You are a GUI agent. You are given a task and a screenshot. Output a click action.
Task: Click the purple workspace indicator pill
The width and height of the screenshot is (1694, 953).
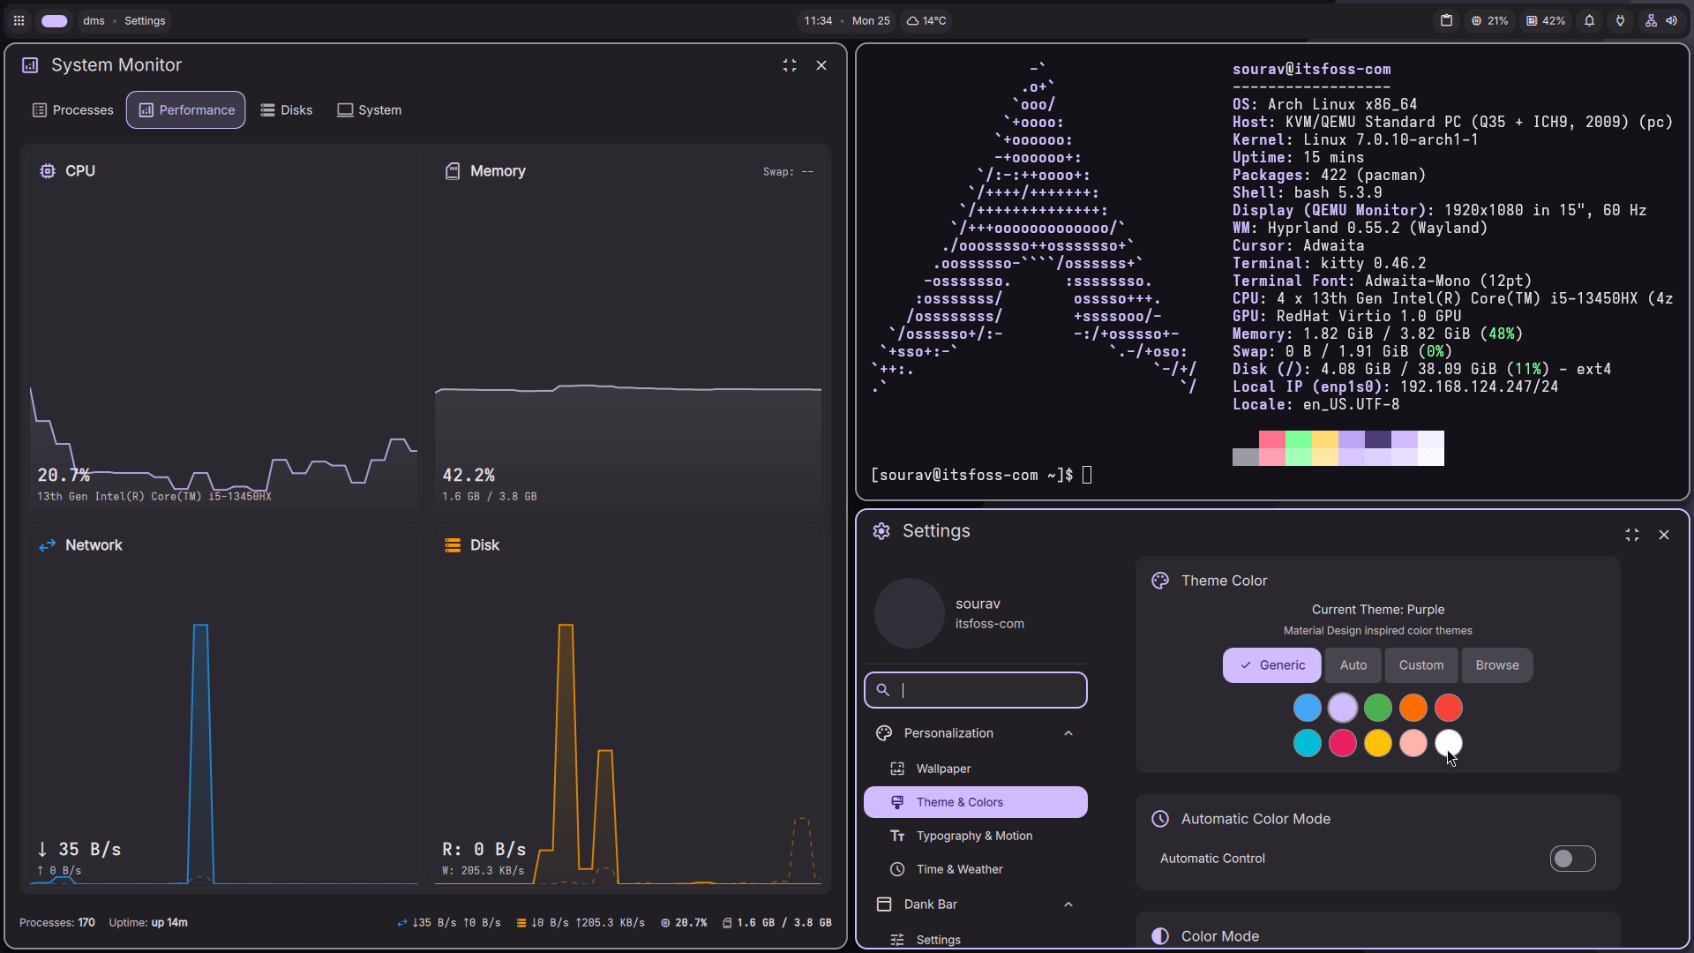pos(55,20)
